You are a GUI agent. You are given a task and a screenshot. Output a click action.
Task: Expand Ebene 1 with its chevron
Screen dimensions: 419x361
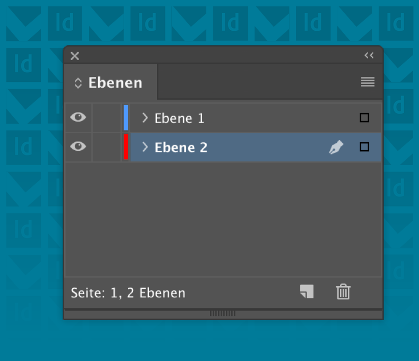pos(145,118)
